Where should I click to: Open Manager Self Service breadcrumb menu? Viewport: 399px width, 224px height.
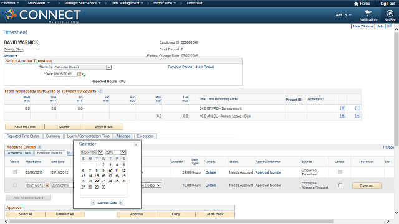pyautogui.click(x=82, y=3)
